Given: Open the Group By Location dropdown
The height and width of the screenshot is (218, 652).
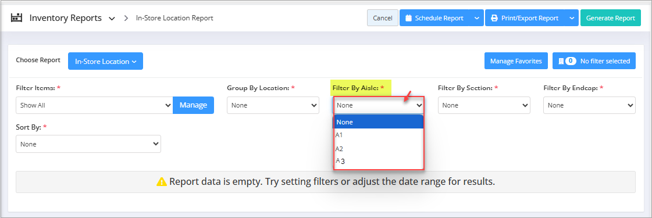Looking at the screenshot, I should [x=273, y=105].
